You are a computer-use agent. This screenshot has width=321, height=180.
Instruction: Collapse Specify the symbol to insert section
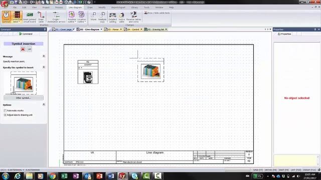(44, 67)
